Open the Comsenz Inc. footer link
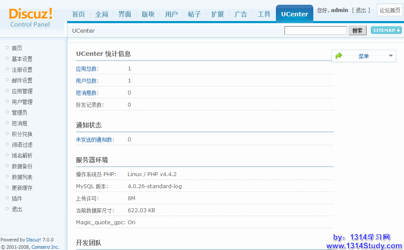Image resolution: width=404 pixels, height=250 pixels. click(45, 247)
